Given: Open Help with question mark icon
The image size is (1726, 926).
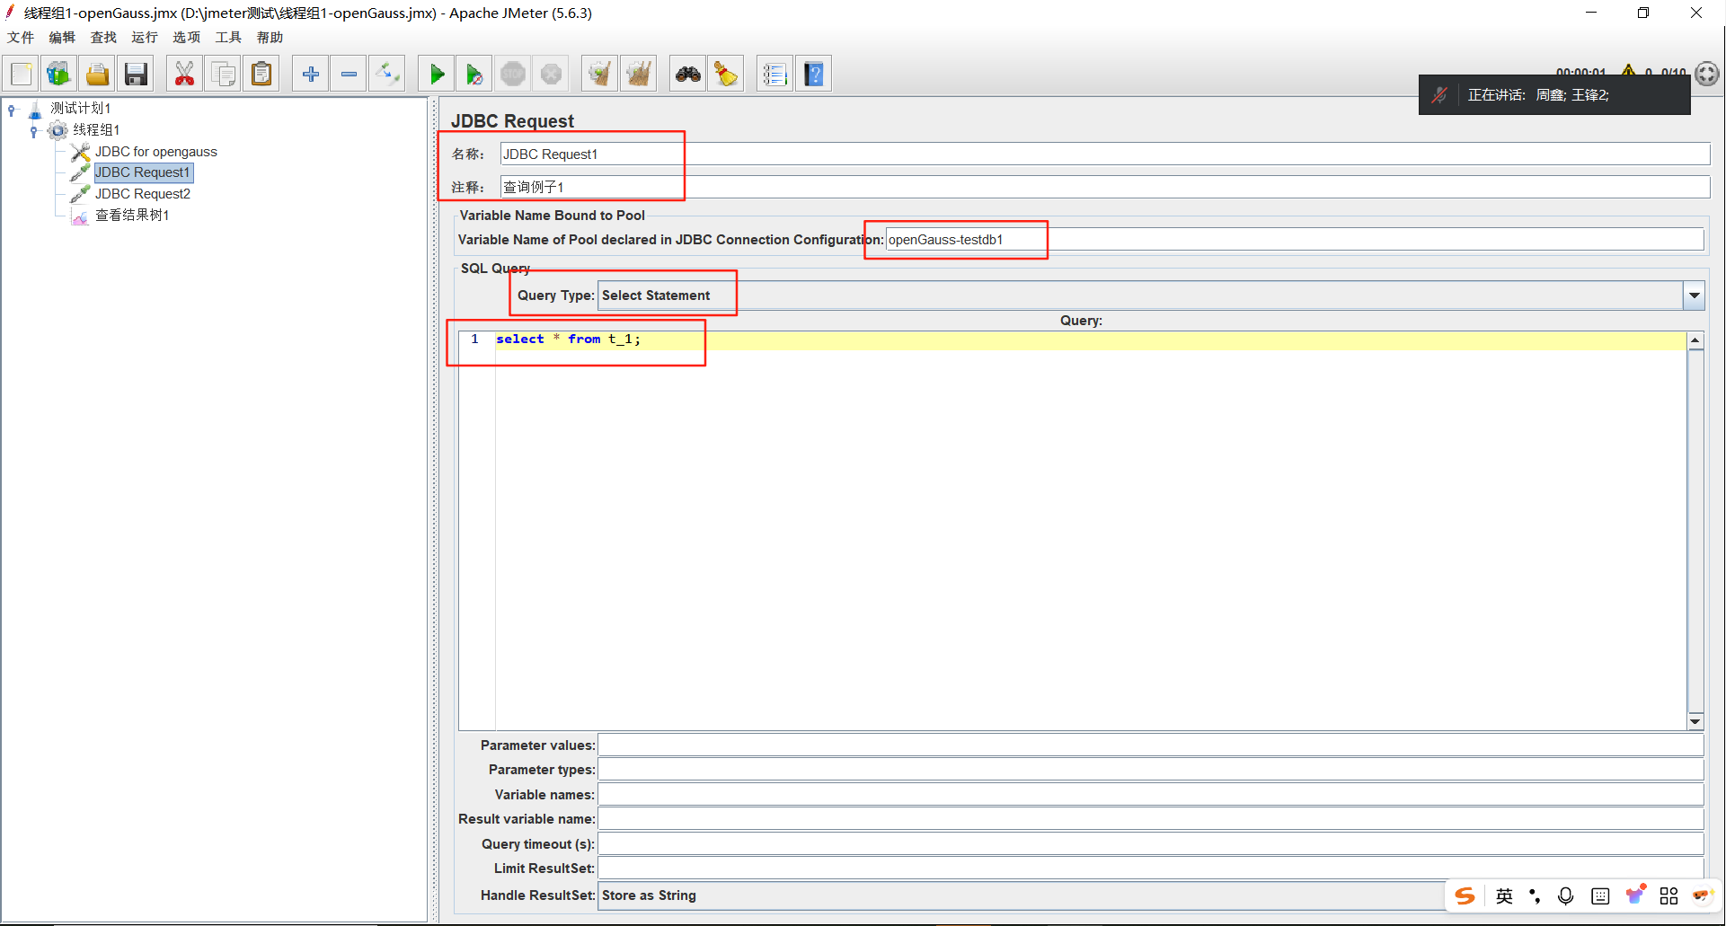Looking at the screenshot, I should tap(813, 74).
